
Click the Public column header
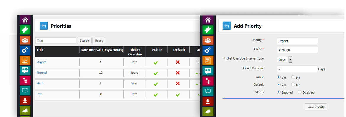157,50
